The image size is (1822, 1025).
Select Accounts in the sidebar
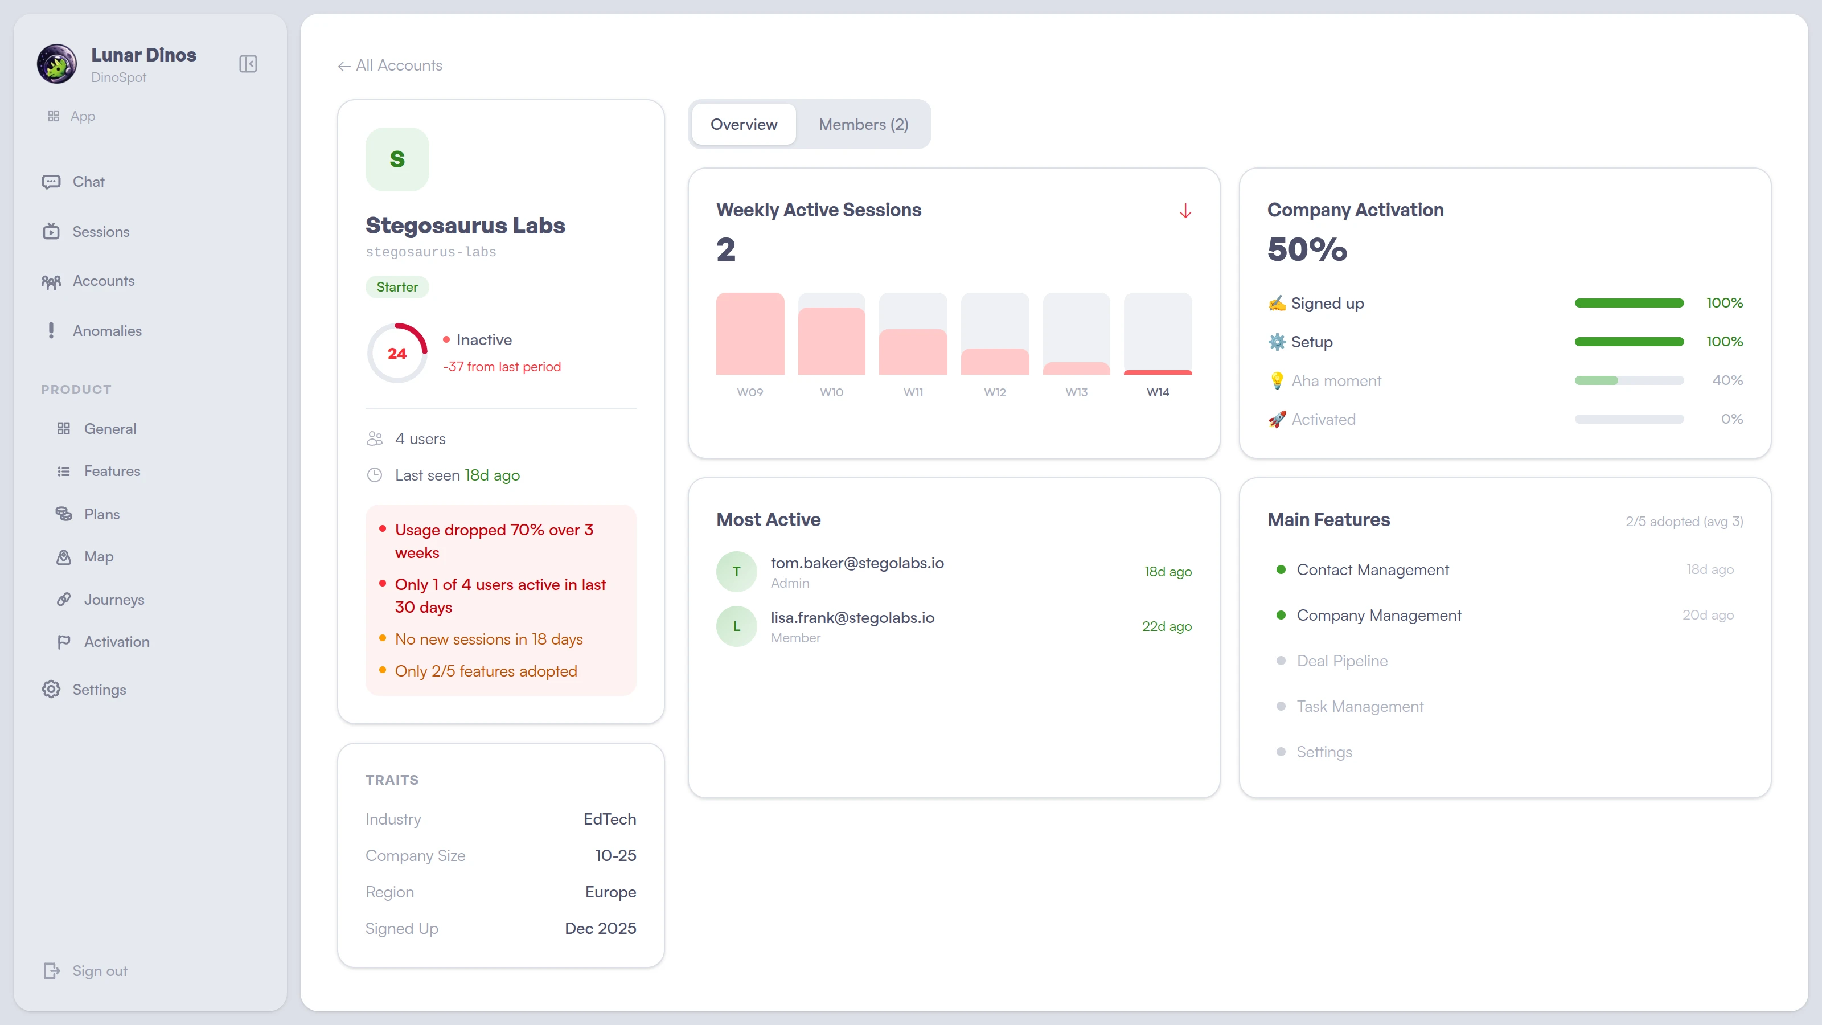coord(103,281)
